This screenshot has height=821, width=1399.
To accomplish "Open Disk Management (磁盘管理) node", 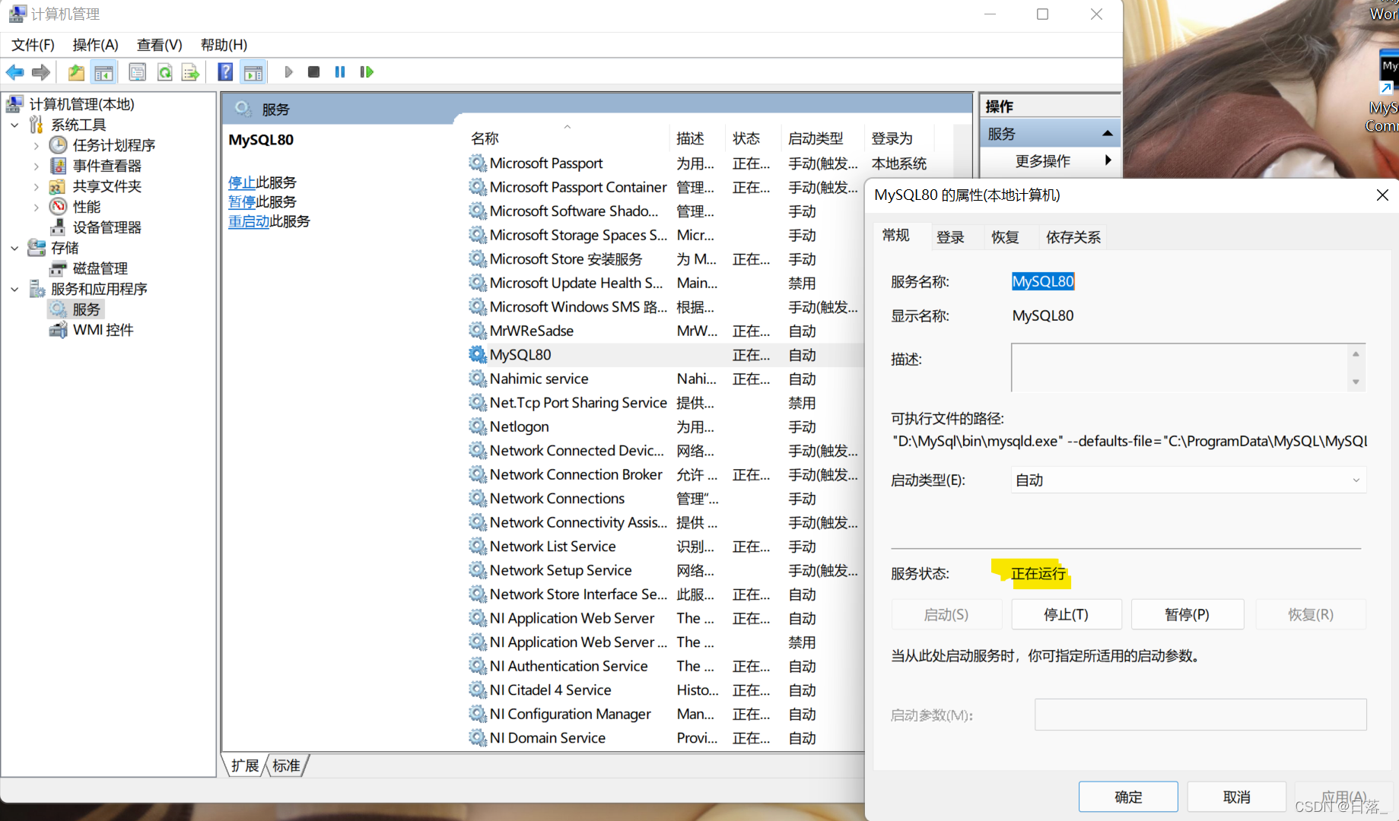I will click(100, 268).
